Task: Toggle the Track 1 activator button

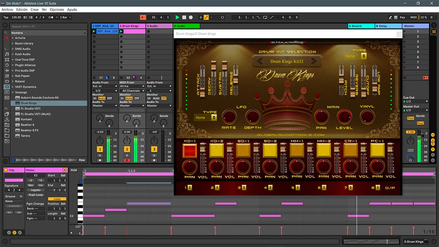Action: (100, 149)
